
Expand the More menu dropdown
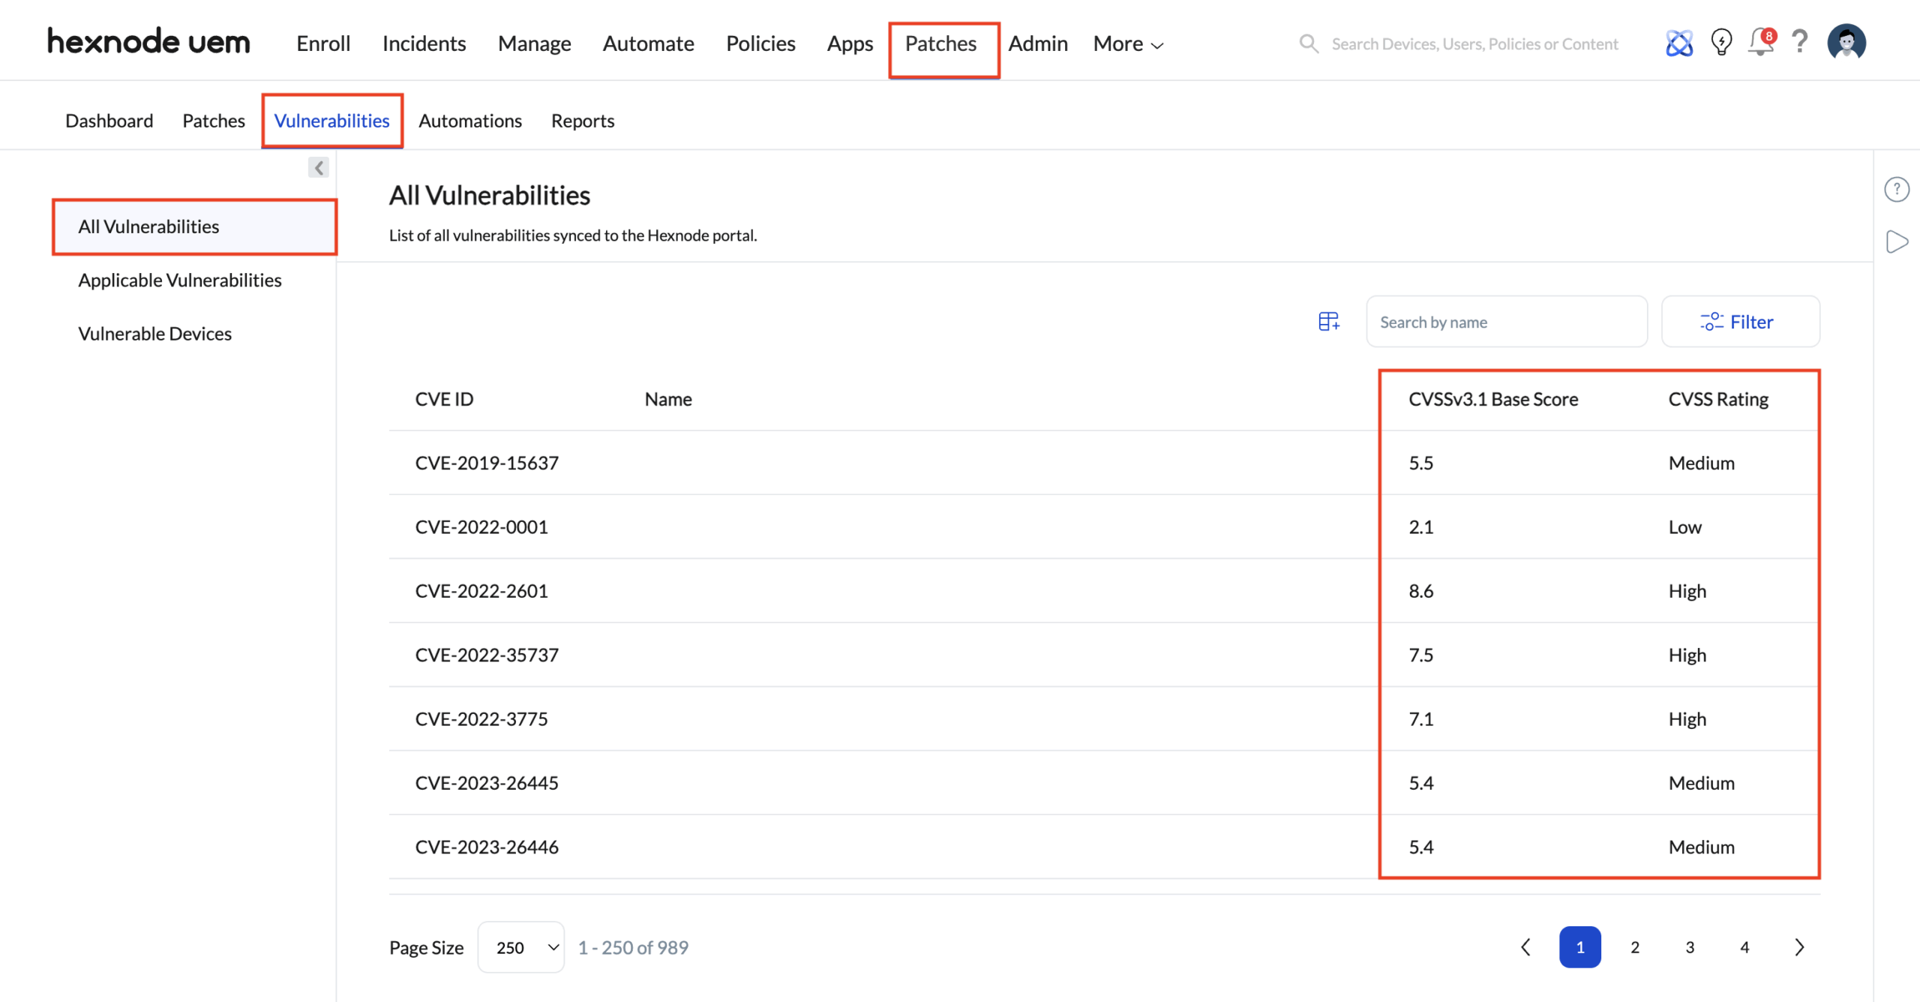1127,44
